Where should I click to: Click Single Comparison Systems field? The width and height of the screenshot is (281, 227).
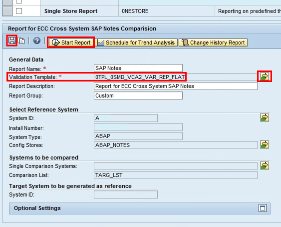tap(176, 166)
